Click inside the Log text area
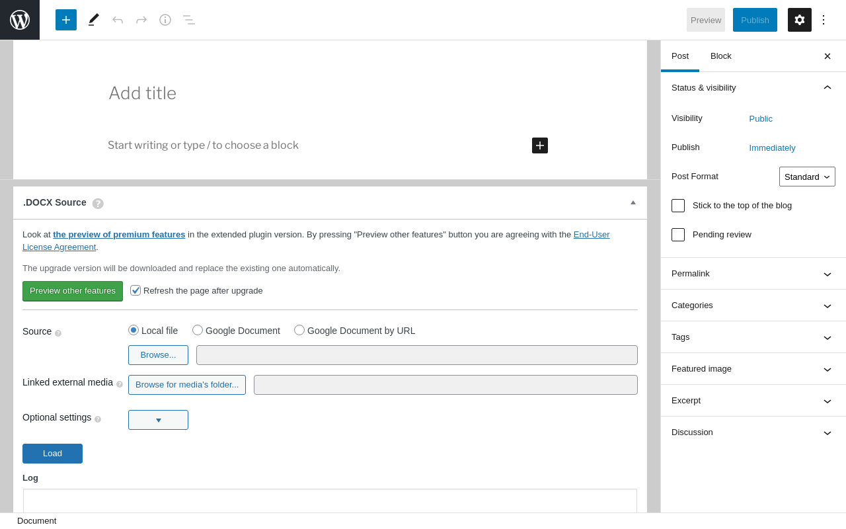 (x=330, y=501)
